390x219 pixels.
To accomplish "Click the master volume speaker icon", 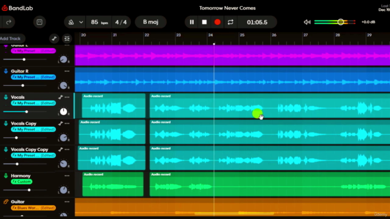I will point(307,22).
